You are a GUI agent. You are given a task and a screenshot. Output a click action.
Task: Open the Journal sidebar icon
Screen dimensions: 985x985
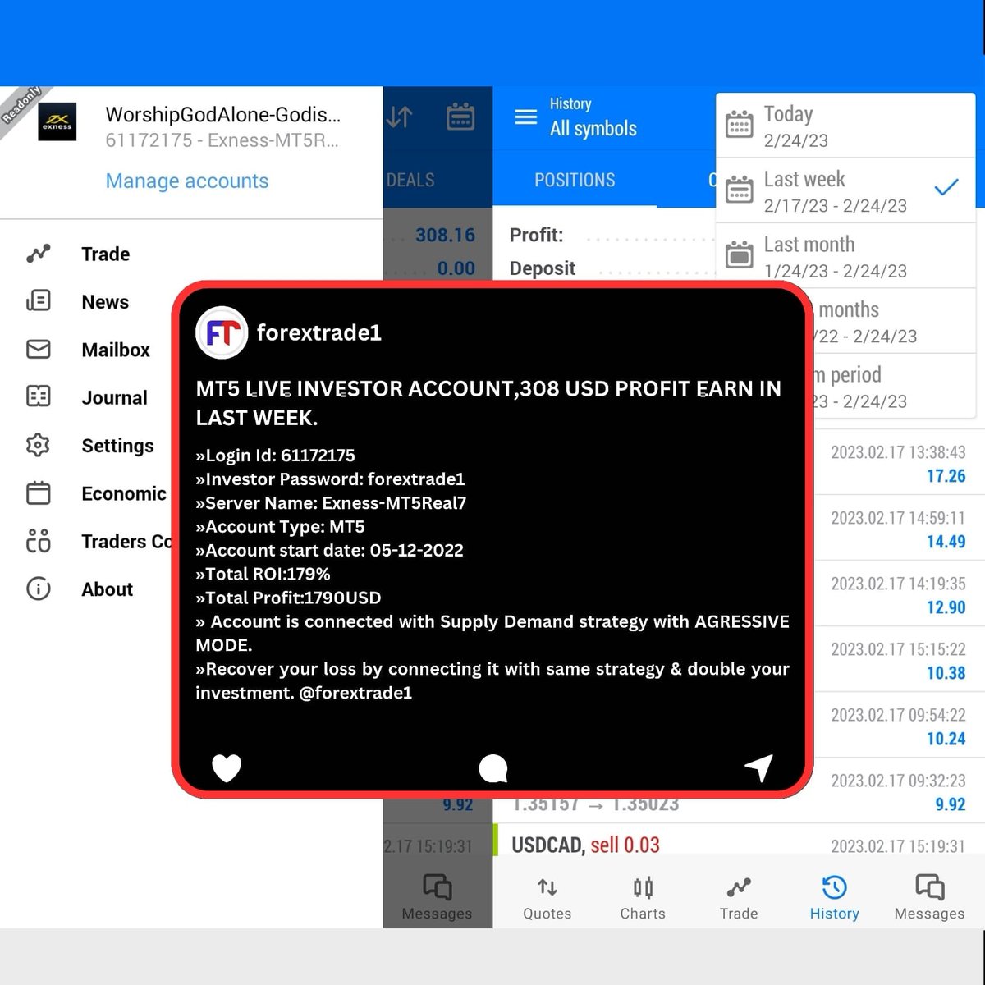tap(38, 397)
